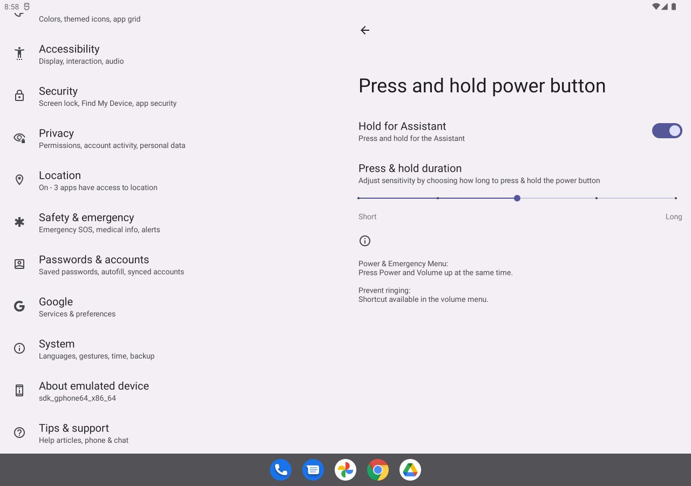Viewport: 691px width, 486px height.
Task: Click 'Emergency SOS, medical info, alerts' subtitle
Action: click(x=99, y=230)
